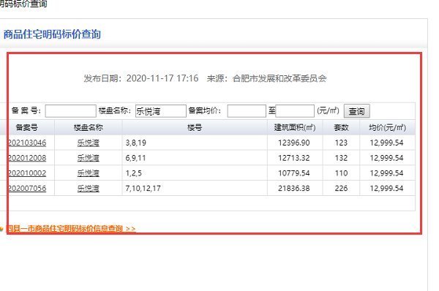The width and height of the screenshot is (439, 291).
Task: Click the unit count 110
Action: 341,173
